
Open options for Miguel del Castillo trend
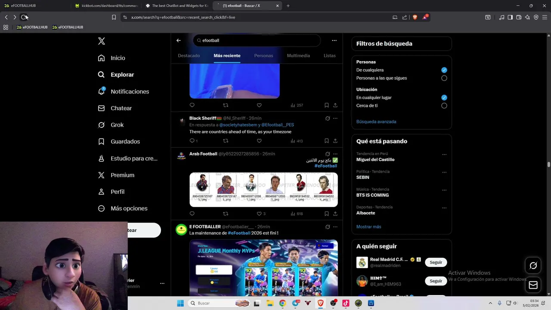pyautogui.click(x=444, y=155)
